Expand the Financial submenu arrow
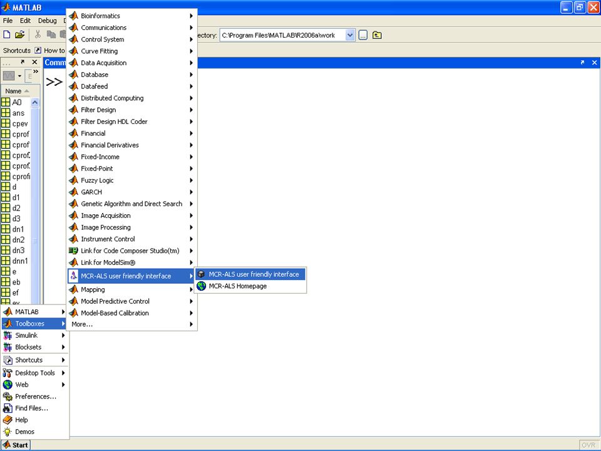The height and width of the screenshot is (451, 601). coord(191,133)
